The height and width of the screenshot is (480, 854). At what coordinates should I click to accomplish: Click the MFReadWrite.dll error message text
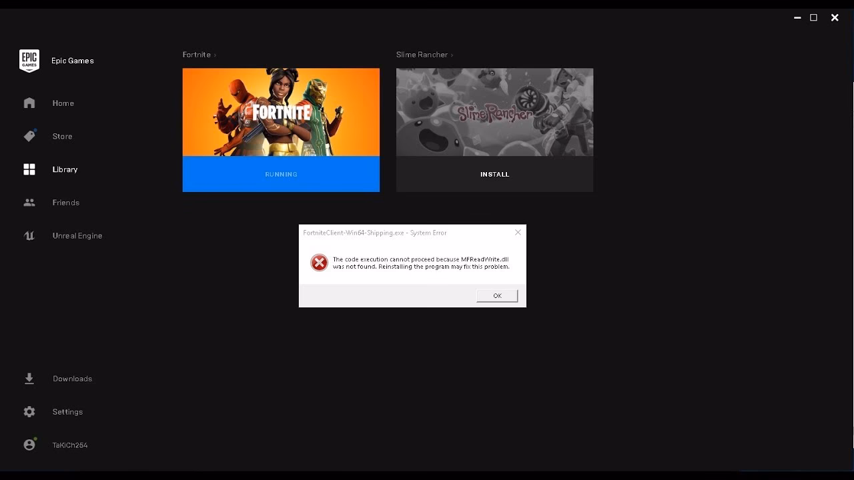coord(421,263)
